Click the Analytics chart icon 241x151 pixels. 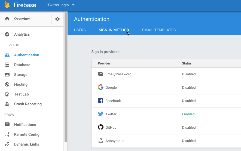[x=7, y=34]
